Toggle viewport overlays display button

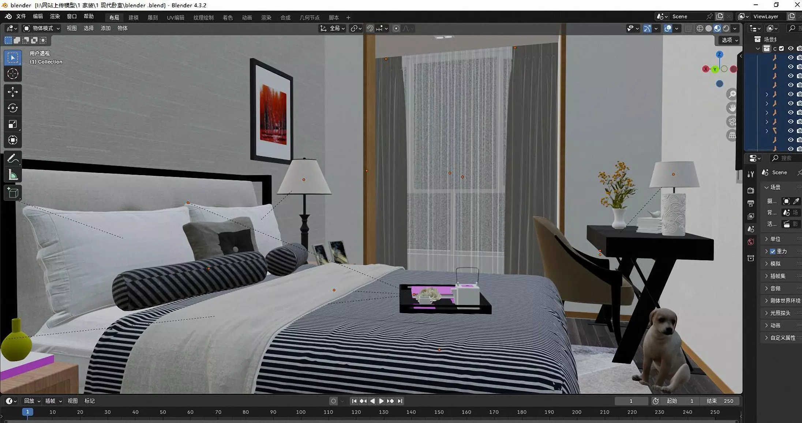point(668,29)
